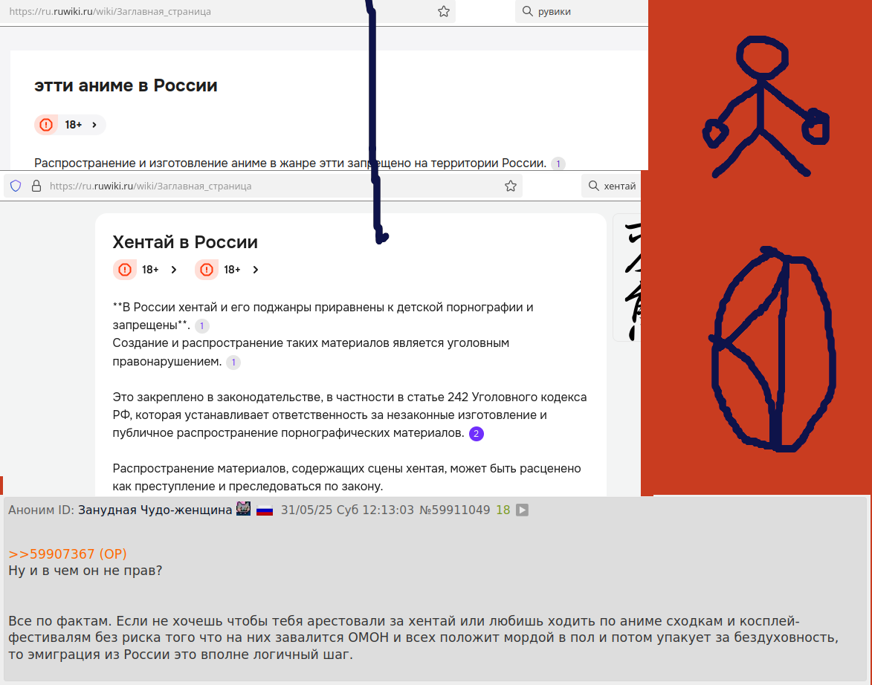Open footnote 1 after 'правонарушением.'
Viewport: 872px width, 685px height.
pos(233,363)
